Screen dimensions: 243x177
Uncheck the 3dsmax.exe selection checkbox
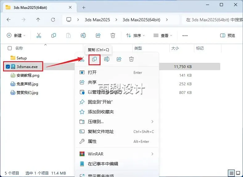[8, 67]
